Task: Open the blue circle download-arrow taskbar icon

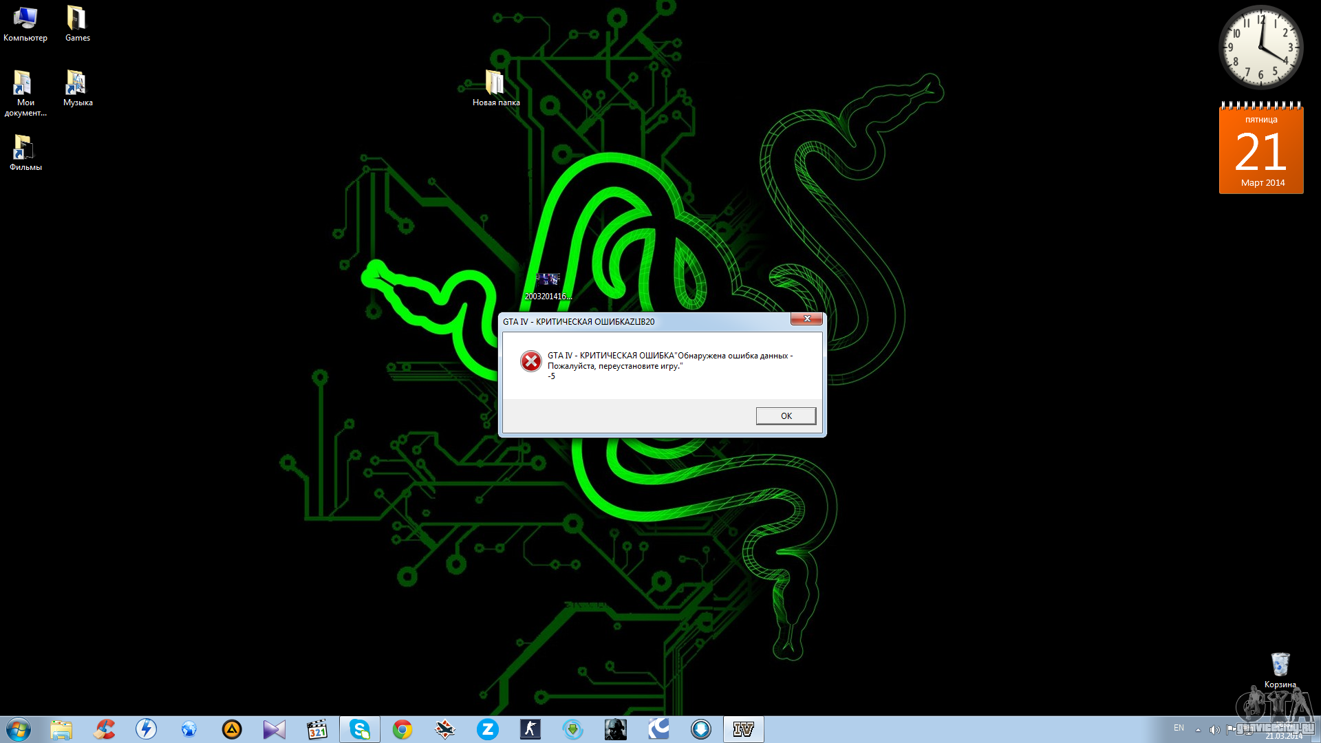Action: click(701, 729)
